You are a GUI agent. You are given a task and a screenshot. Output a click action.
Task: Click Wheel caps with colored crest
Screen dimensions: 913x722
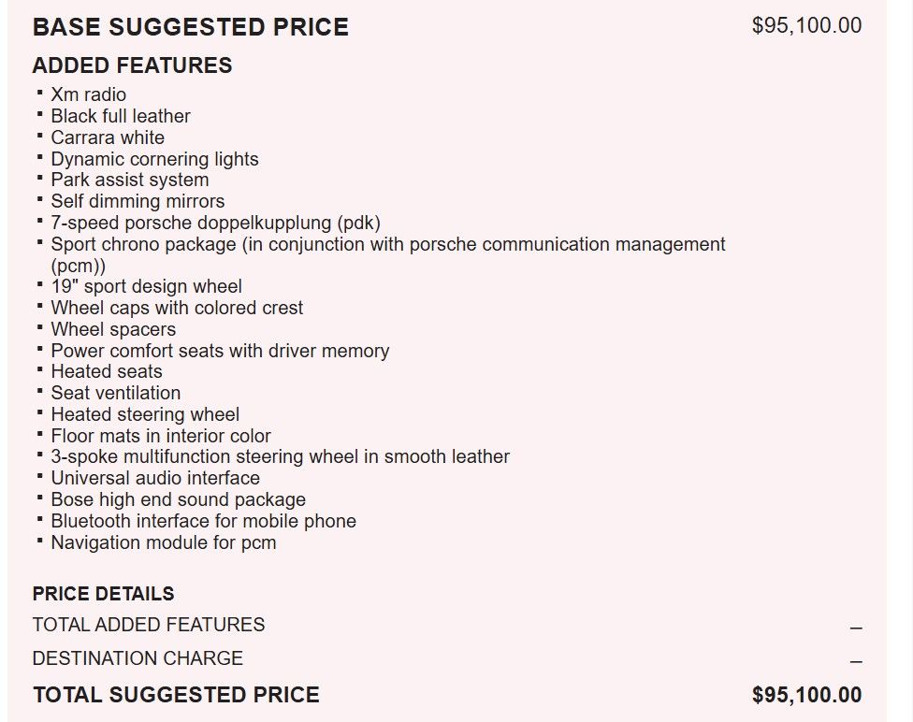click(177, 308)
